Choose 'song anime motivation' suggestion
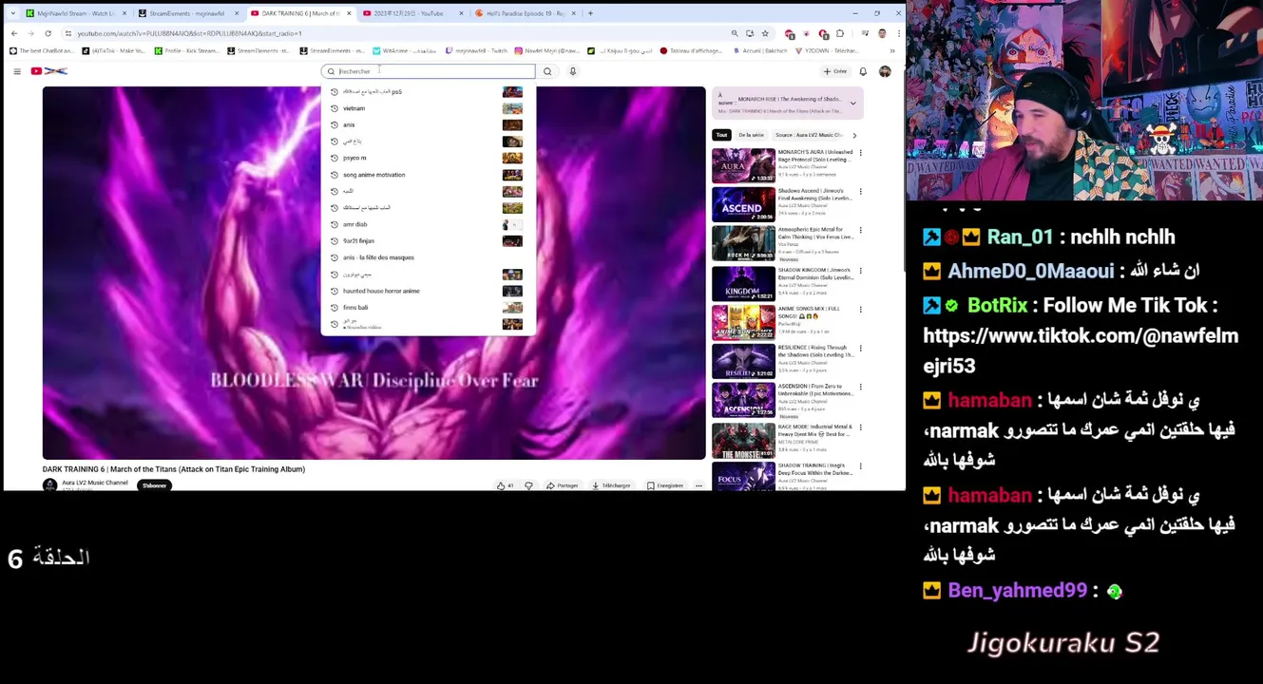The image size is (1263, 684). (428, 175)
